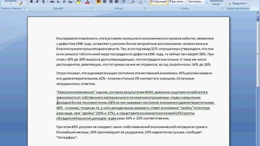This screenshot has width=260, height=146.
Task: Toggle subscript (x₂) formatting
Action: point(58,2)
